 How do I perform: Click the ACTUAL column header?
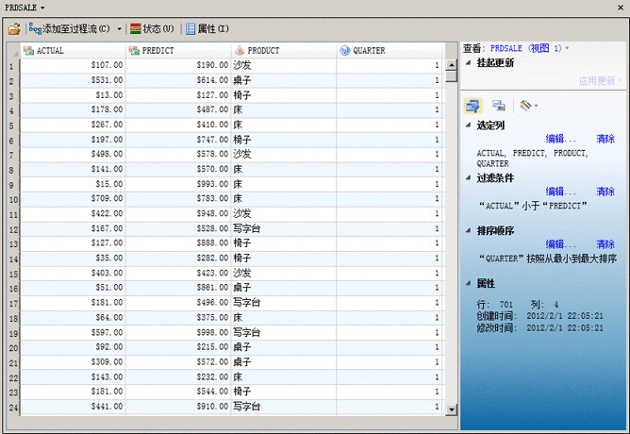point(74,51)
